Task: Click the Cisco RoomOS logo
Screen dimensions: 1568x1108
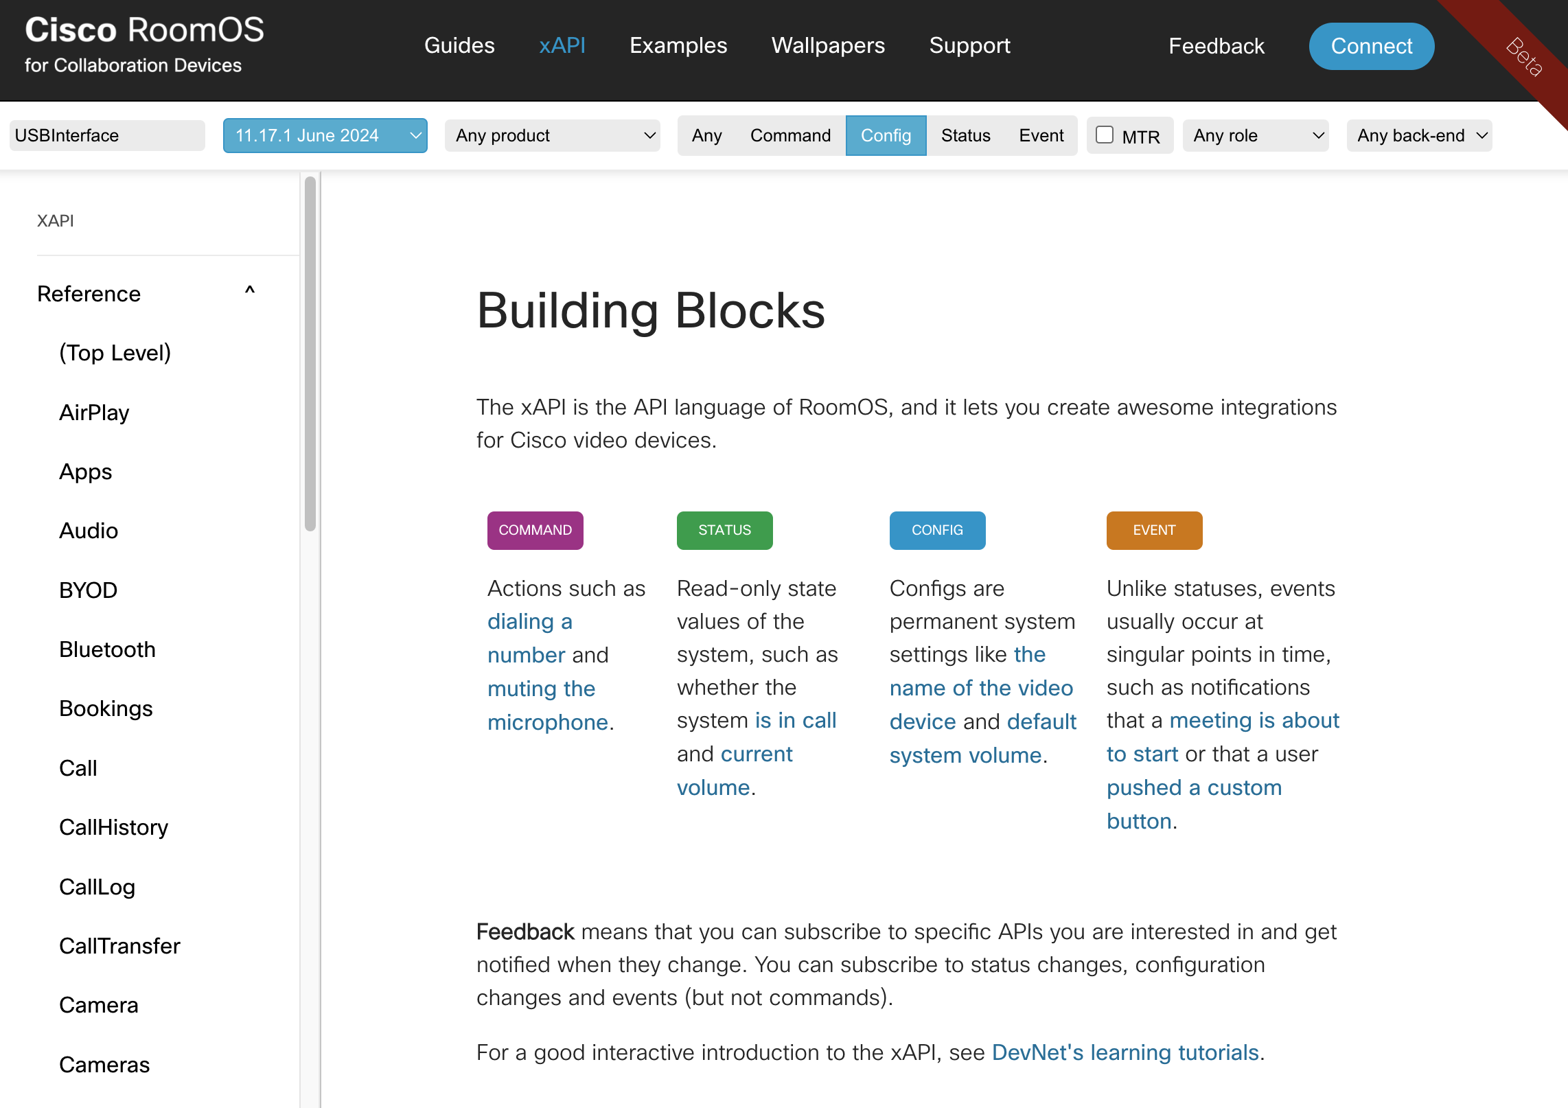Action: click(x=144, y=45)
